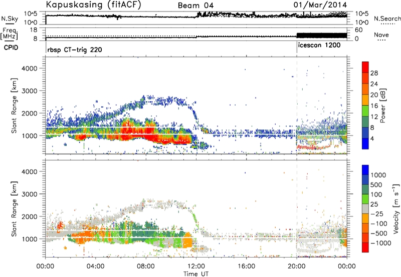
Task: Click "Slant Range [km]" label of power panel
Action: (x=14, y=105)
